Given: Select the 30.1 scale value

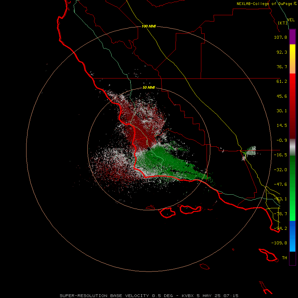Looking at the screenshot, I should 282,111.
